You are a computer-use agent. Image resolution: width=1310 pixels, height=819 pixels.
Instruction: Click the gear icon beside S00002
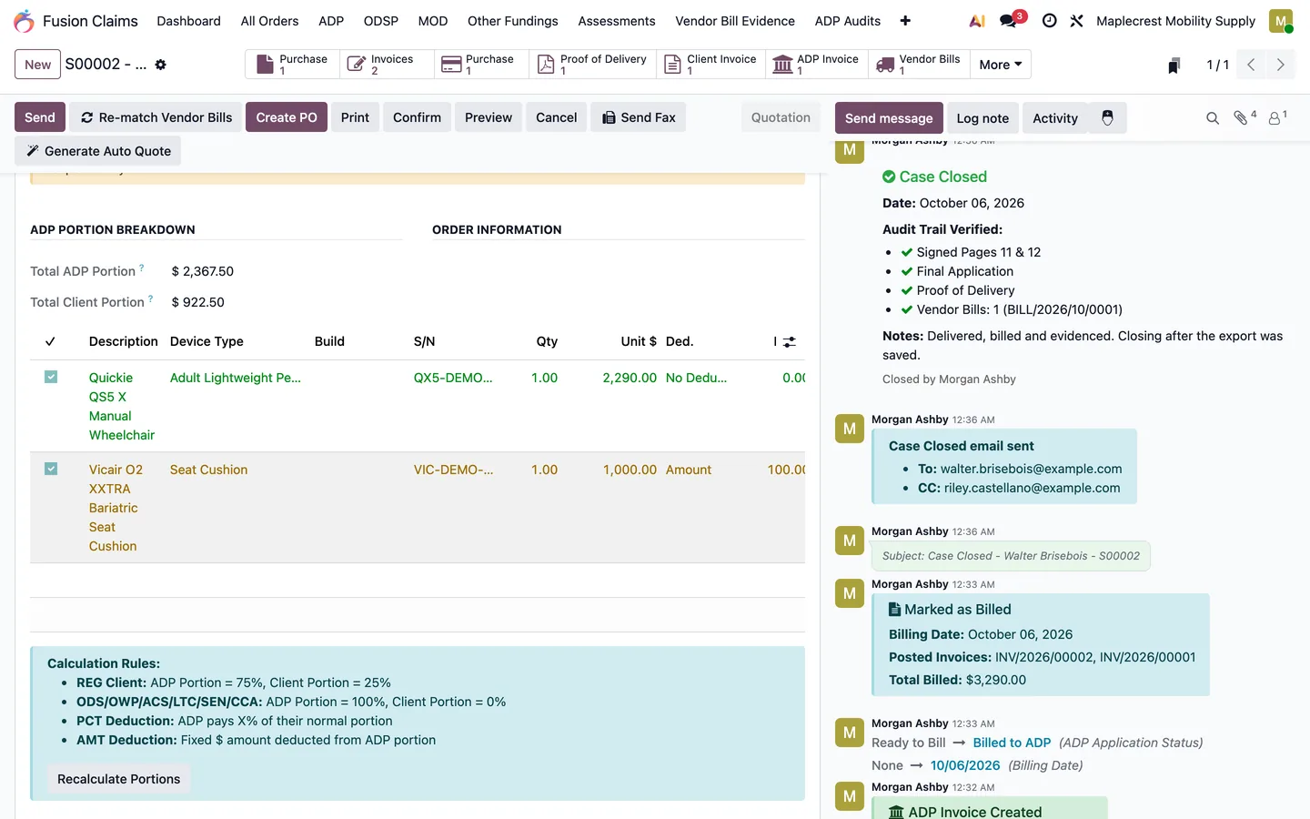(161, 65)
